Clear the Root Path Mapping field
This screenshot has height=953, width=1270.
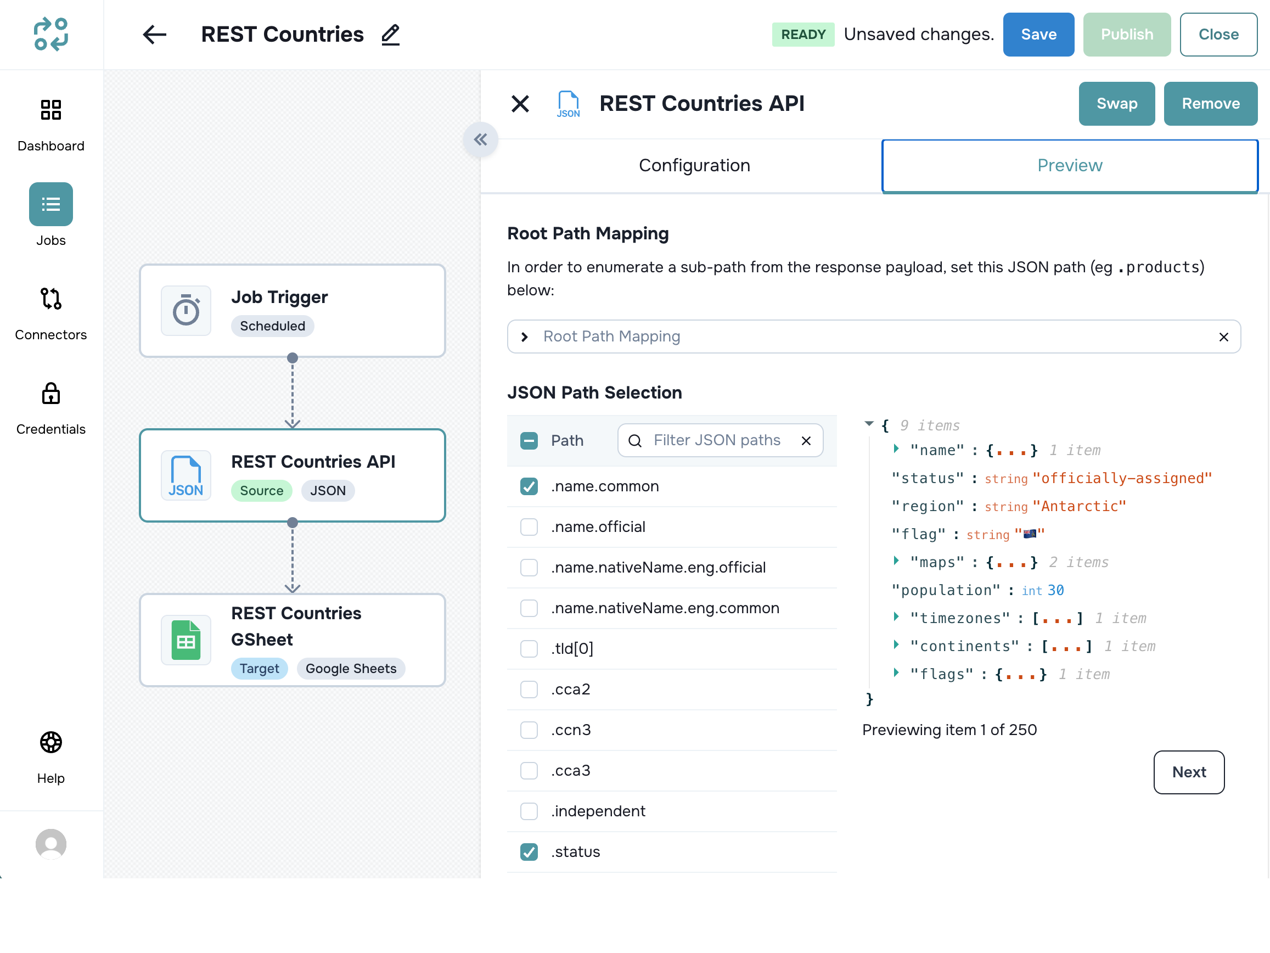[x=1223, y=337]
